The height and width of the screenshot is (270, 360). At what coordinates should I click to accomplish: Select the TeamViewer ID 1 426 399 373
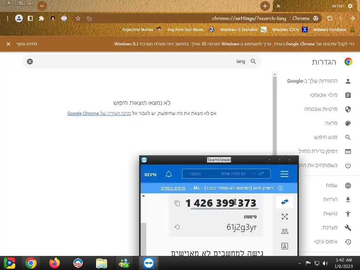(x=221, y=203)
